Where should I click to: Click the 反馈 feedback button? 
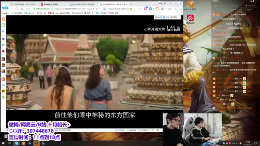click(x=160, y=4)
